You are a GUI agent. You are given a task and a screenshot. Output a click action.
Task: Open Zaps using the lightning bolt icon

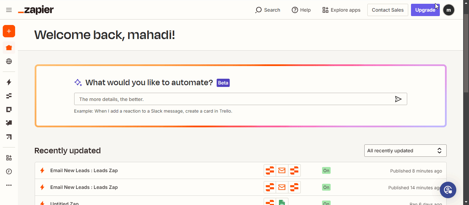click(9, 82)
